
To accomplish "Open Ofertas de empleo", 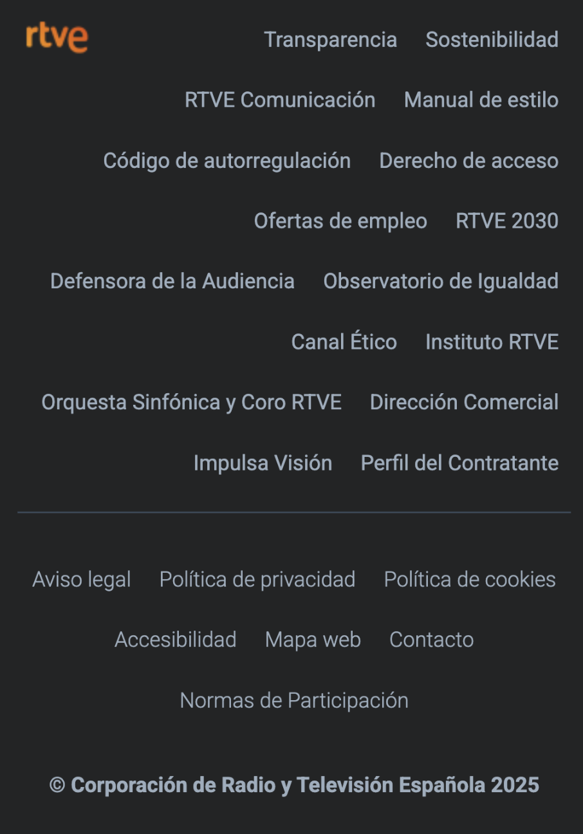I will (340, 221).
